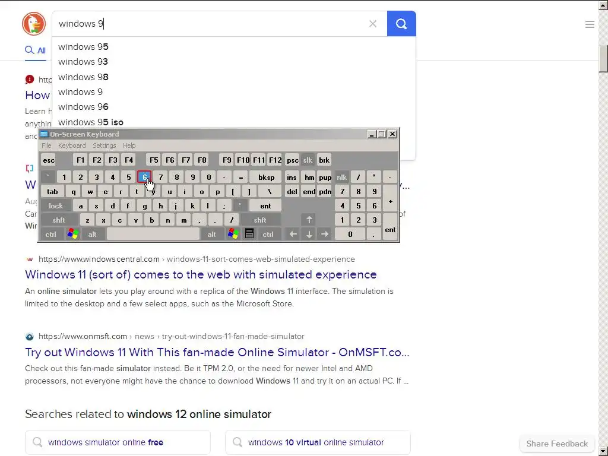The height and width of the screenshot is (456, 608).
Task: Click the right arrow key
Action: [325, 234]
